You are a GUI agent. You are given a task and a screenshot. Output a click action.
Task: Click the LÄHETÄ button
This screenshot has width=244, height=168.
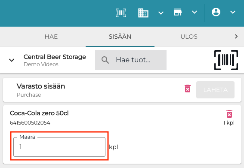point(215,90)
